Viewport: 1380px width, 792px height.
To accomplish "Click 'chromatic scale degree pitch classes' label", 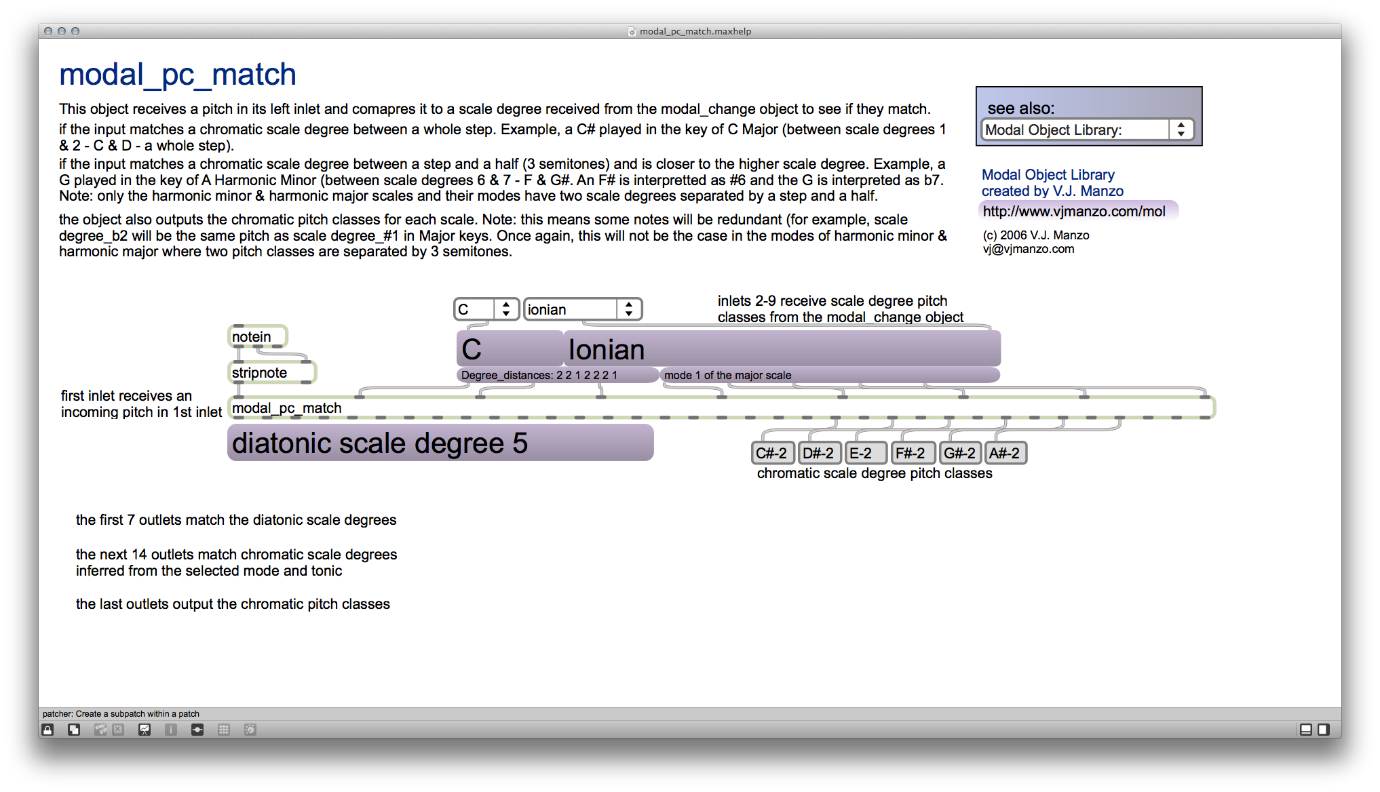I will click(x=875, y=473).
